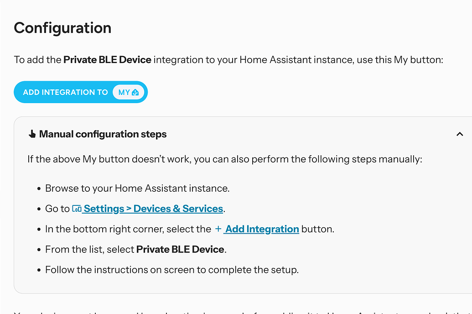The width and height of the screenshot is (472, 314).
Task: Click the 'In the bottom right corner' text
Action: click(x=128, y=229)
